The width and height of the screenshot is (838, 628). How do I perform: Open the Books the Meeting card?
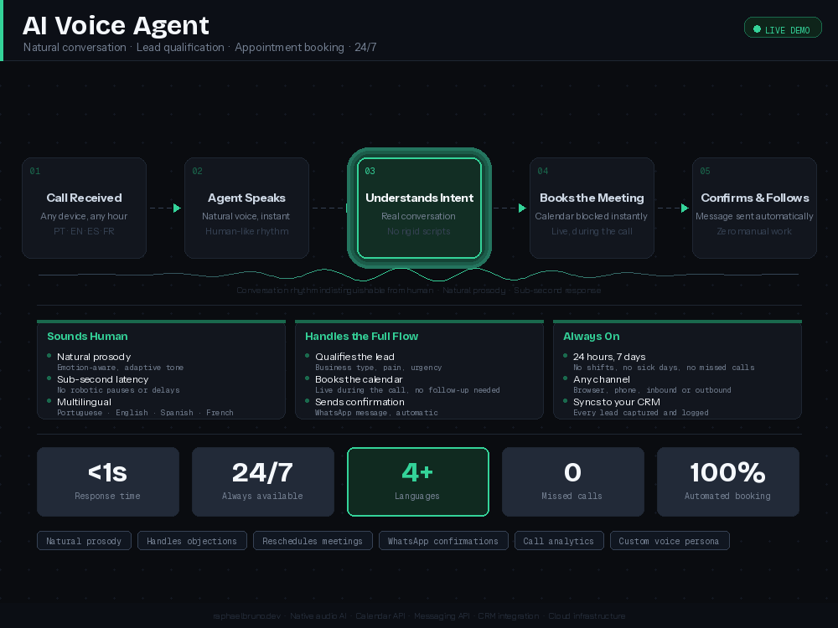coord(592,208)
